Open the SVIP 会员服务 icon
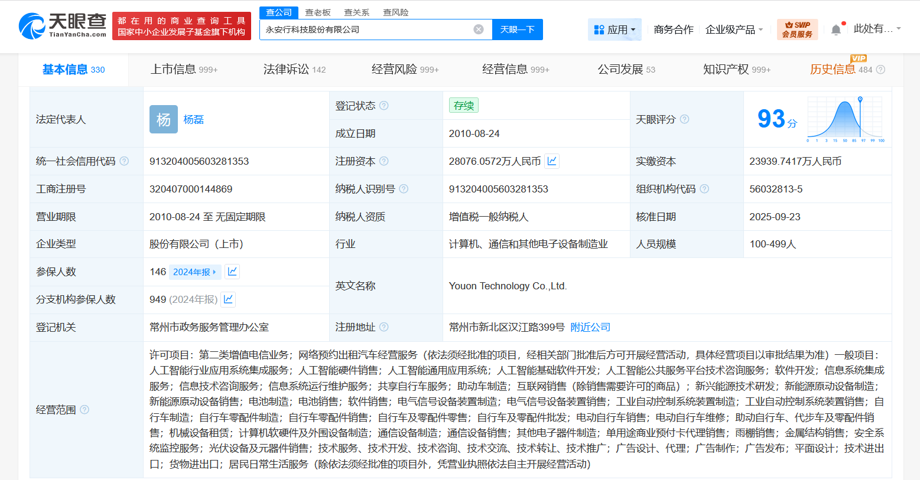 pyautogui.click(x=797, y=28)
